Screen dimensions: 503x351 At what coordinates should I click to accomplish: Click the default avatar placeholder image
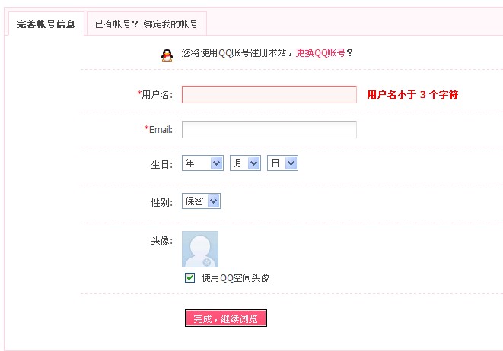(200, 249)
